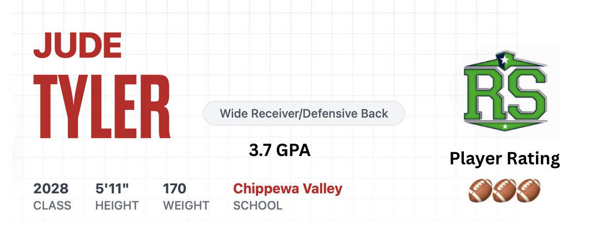Click the first football rating icon

479,190
